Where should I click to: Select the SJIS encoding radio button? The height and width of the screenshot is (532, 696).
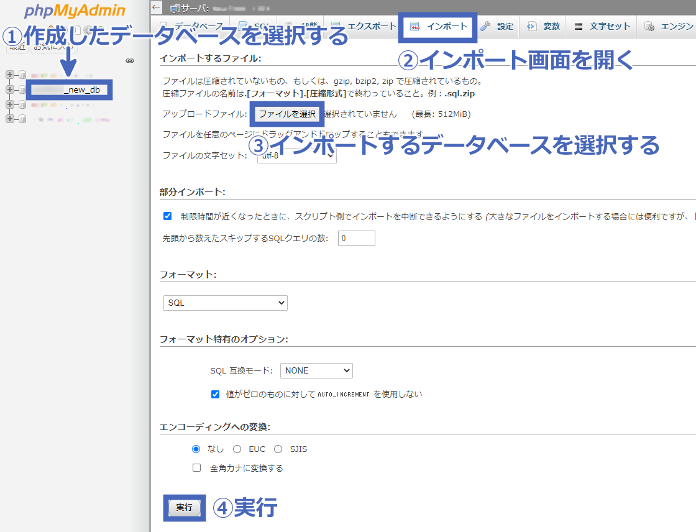pyautogui.click(x=278, y=449)
